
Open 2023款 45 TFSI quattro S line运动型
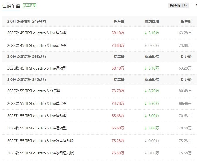[x=37, y=68]
